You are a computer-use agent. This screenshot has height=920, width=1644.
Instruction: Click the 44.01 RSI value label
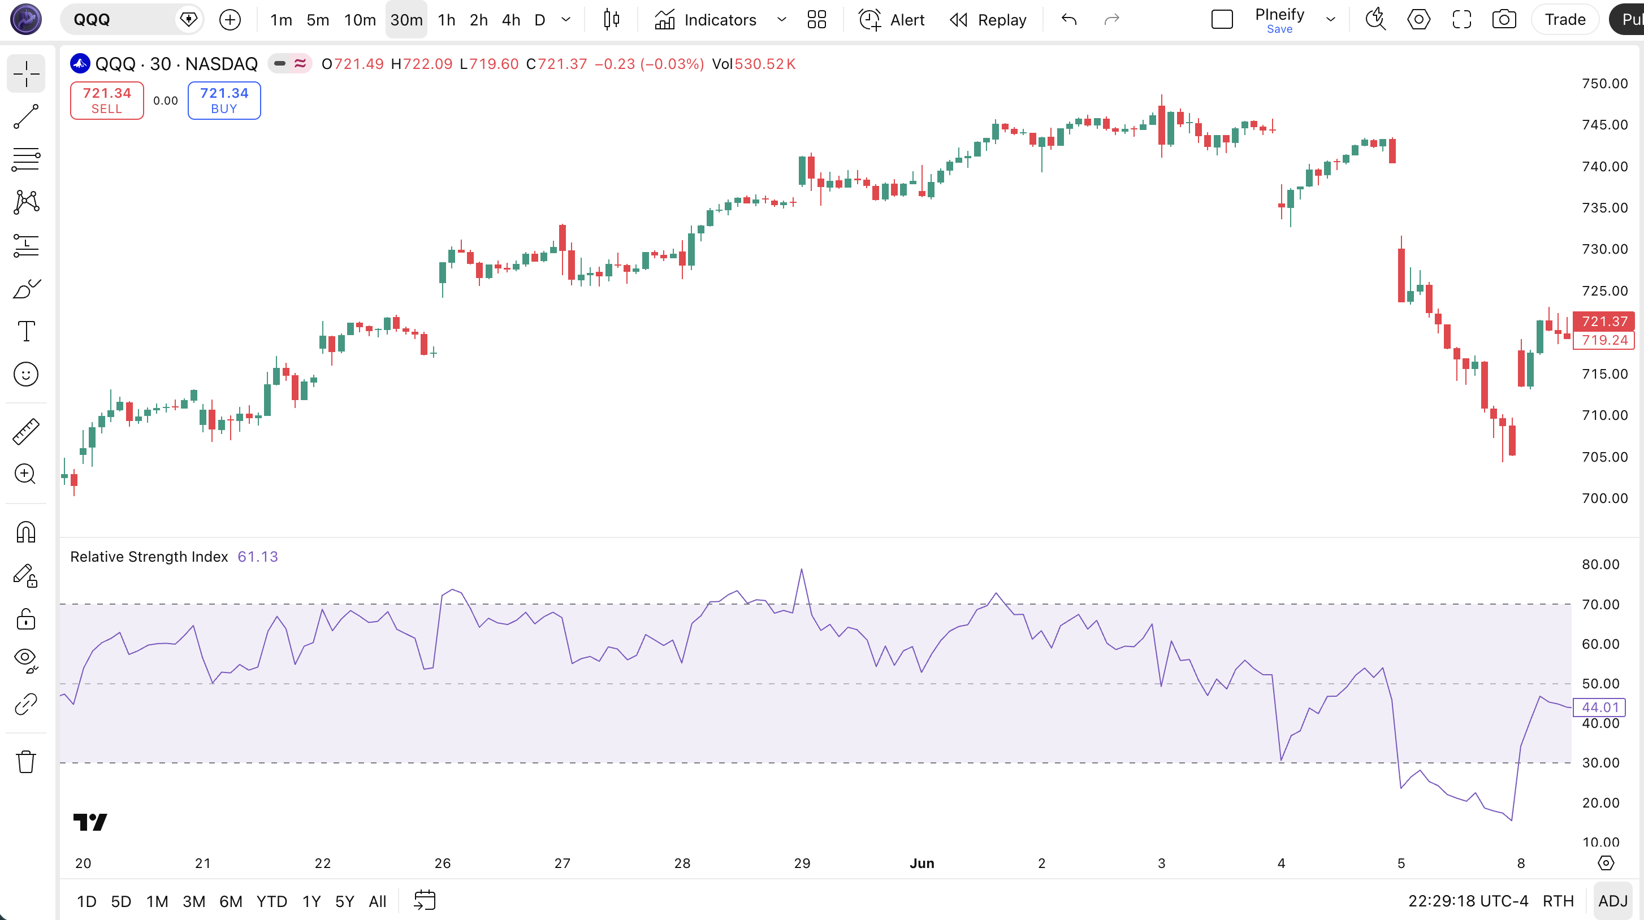pyautogui.click(x=1599, y=707)
